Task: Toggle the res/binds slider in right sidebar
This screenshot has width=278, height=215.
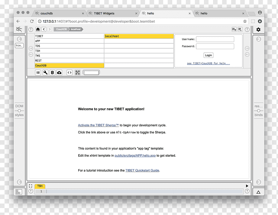Action: point(258,111)
